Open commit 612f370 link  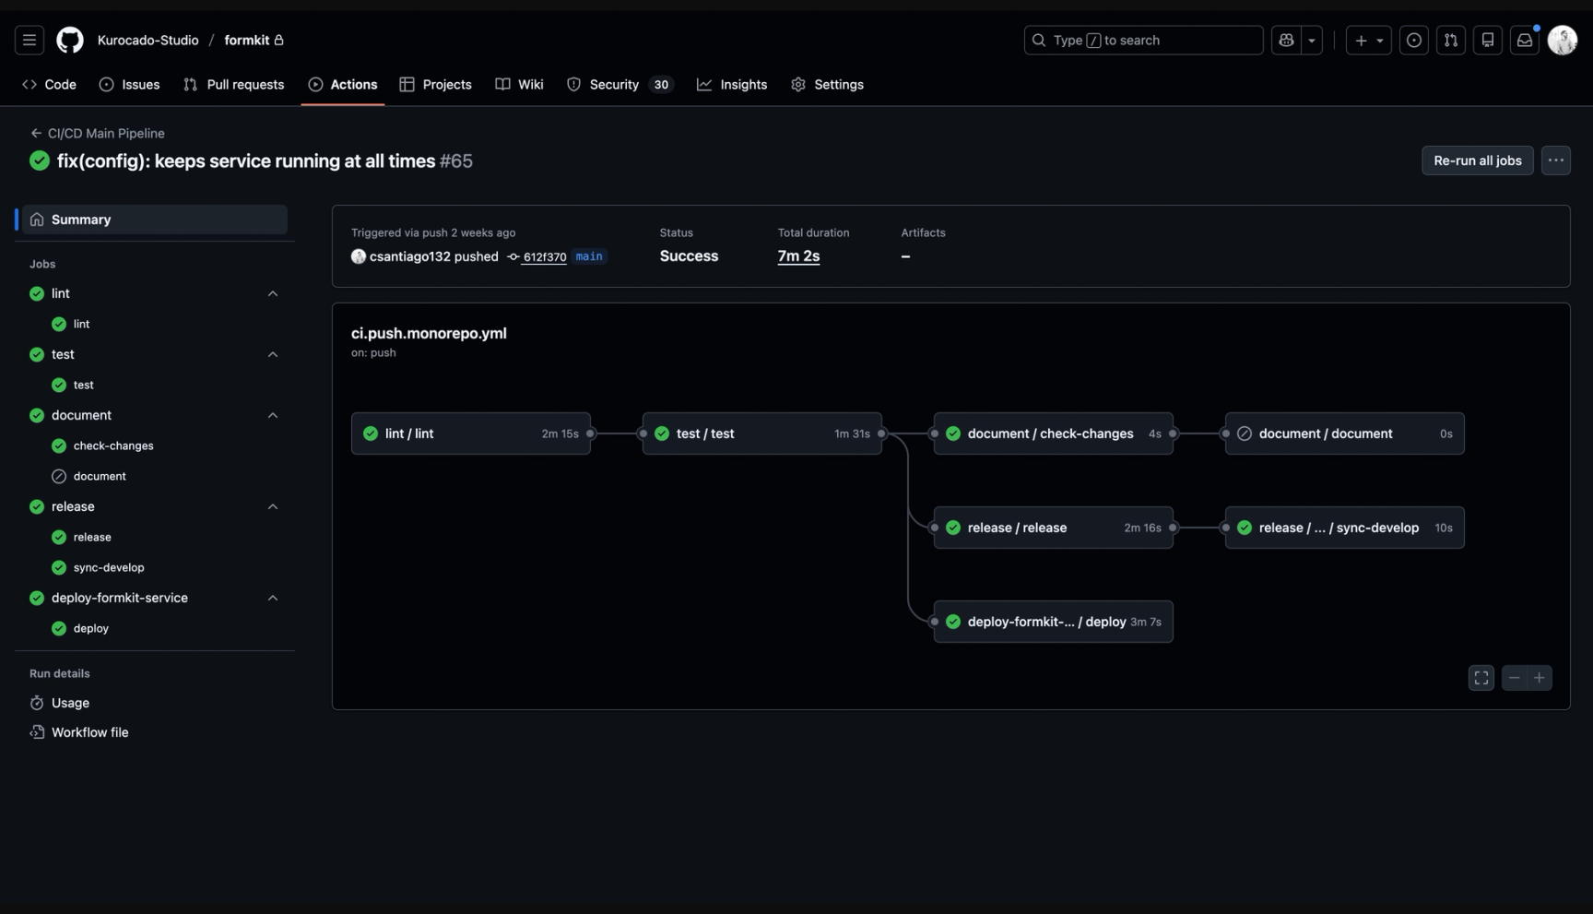(544, 257)
